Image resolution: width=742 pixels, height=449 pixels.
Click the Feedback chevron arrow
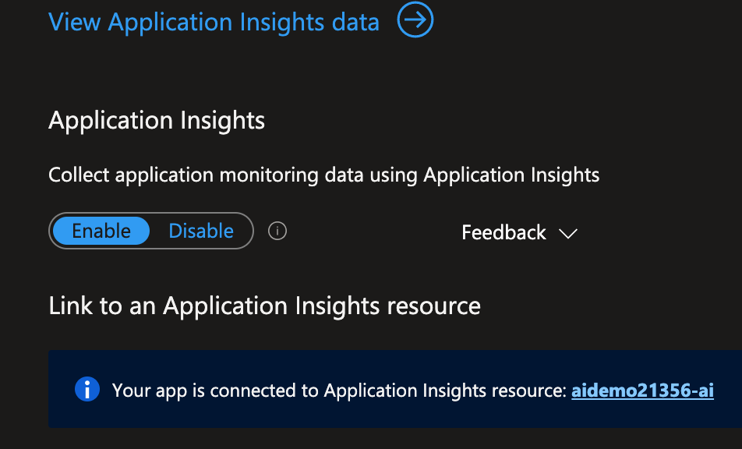coord(567,233)
